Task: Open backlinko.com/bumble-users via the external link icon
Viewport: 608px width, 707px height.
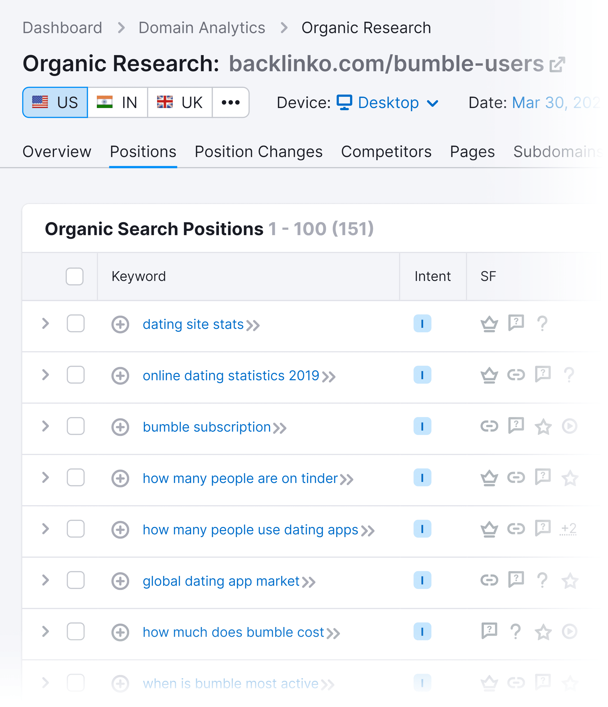Action: pyautogui.click(x=556, y=64)
